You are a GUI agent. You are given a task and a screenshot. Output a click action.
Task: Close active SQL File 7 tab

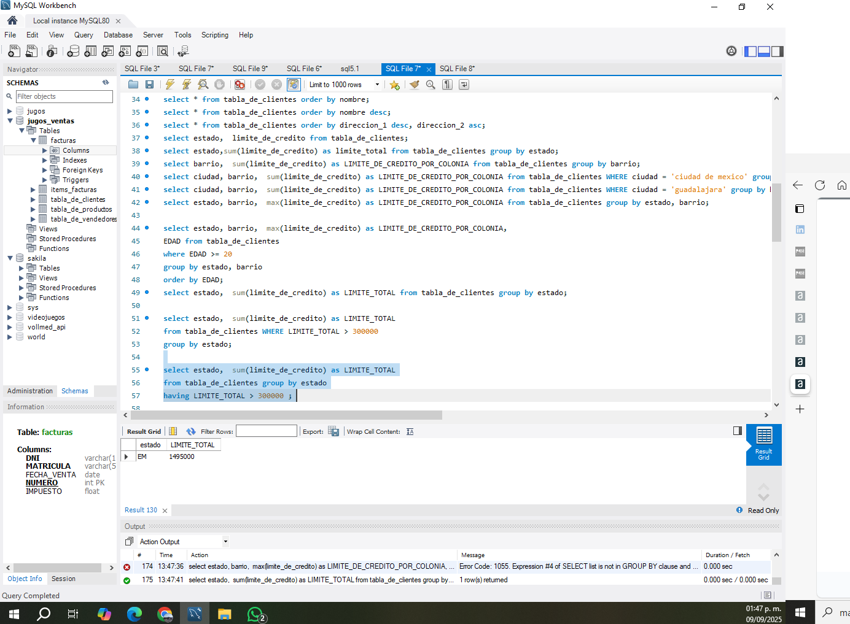click(429, 69)
